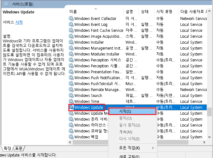Click Local Service in the Windows Time row

[191, 102]
